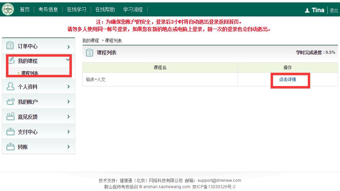Click the 我的账户 basket icon

pos(11,101)
